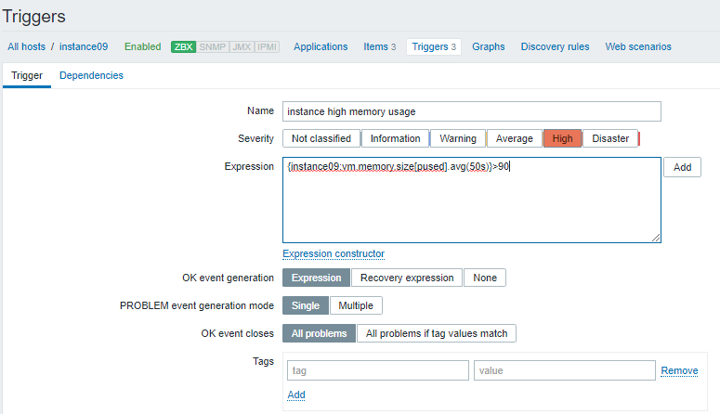This screenshot has height=414, width=720.
Task: Set severity to Warning
Action: click(x=457, y=138)
